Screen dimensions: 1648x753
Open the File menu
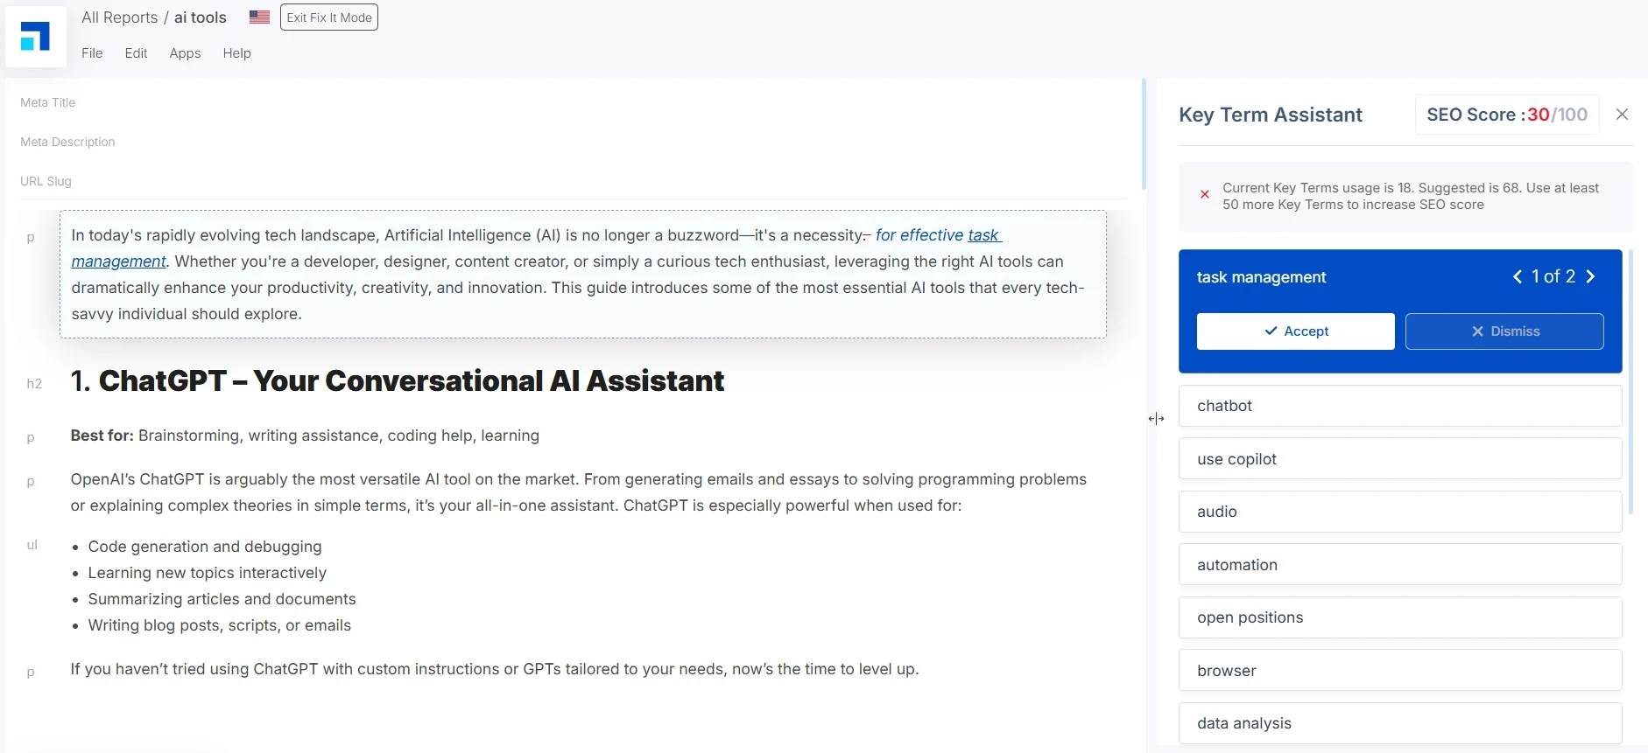pos(92,53)
